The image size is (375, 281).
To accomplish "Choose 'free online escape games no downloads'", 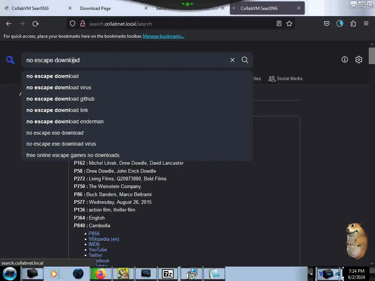I will pos(73,155).
